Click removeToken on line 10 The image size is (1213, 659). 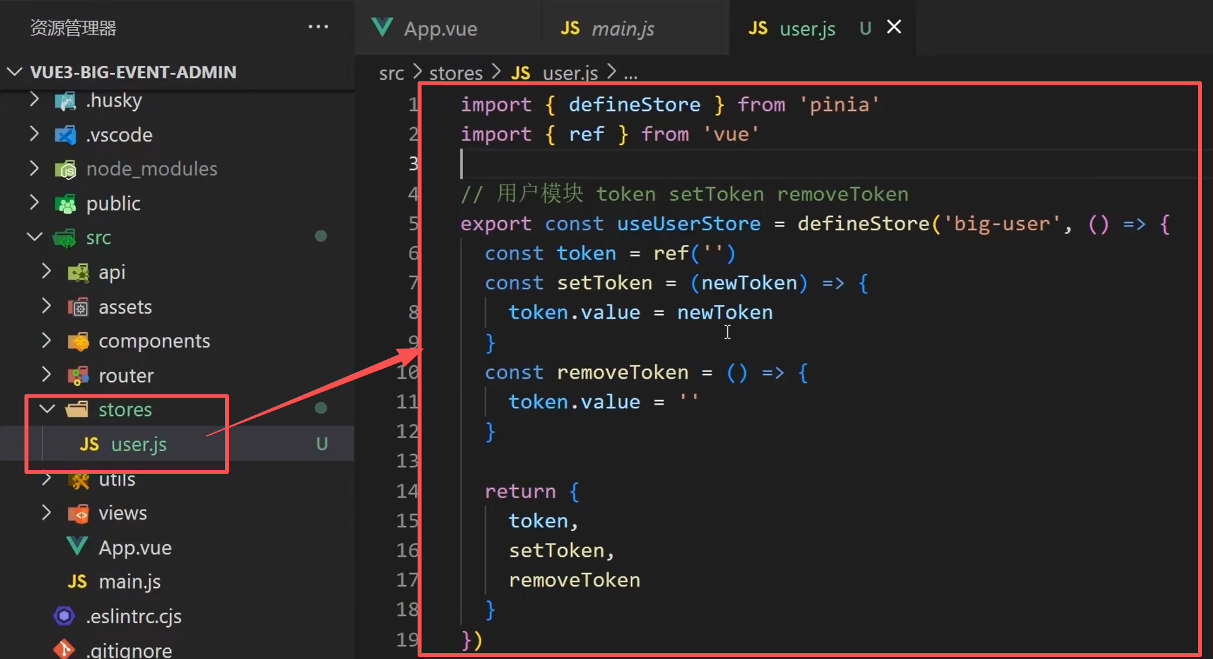(622, 372)
